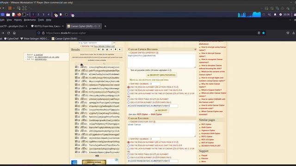Click notification bell in Kali panel
296x166 pixels.
[275, 14]
